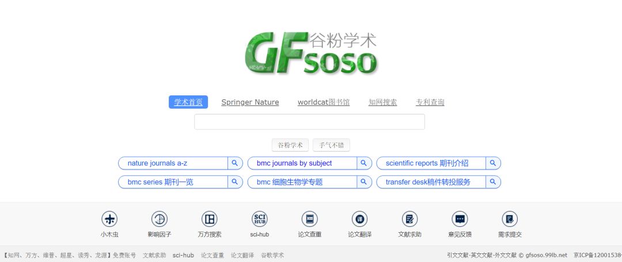Viewport: 622px width, 262px height.
Task: Click footer 谷歌学术 link
Action: (272, 255)
